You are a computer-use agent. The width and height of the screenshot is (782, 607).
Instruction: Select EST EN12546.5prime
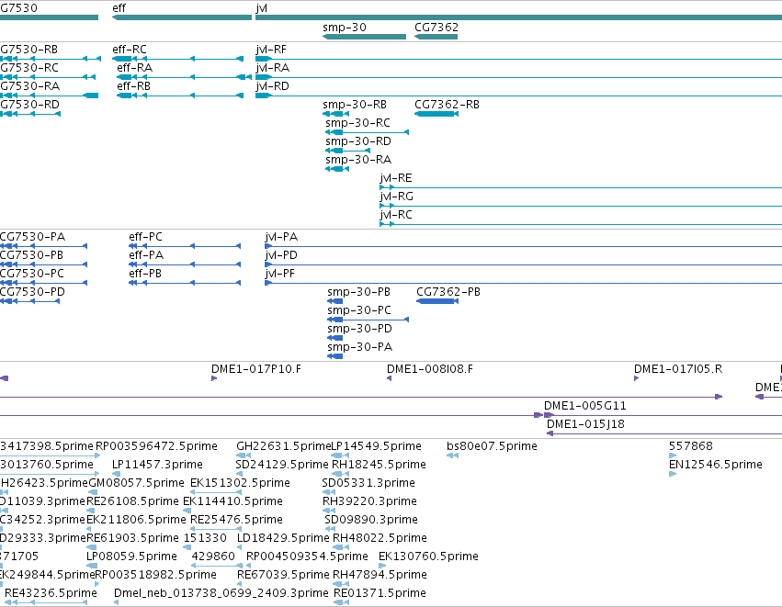pyautogui.click(x=673, y=475)
